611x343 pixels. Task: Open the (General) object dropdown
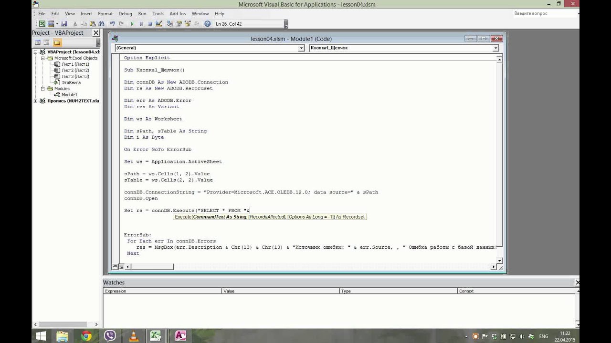pos(301,48)
